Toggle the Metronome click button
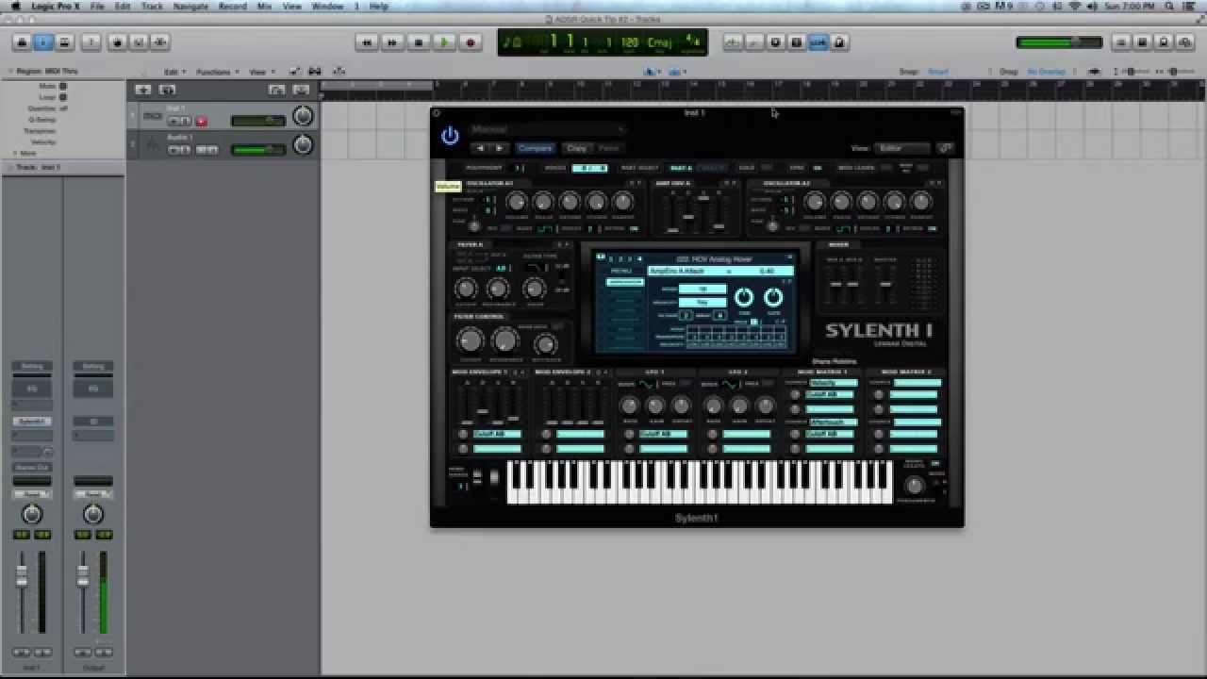The width and height of the screenshot is (1207, 679). click(839, 42)
